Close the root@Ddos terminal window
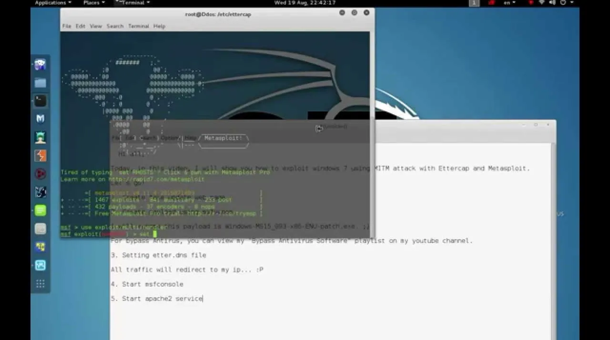This screenshot has width=610, height=340. point(366,13)
